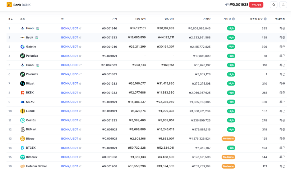Open Poloniex BONK/USDD pair link
291x171 pixels.
pyautogui.click(x=70, y=74)
